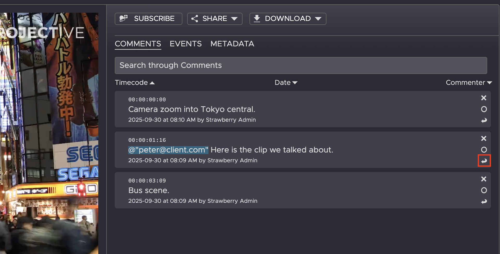Click the share network icon
500x254 pixels.
195,18
